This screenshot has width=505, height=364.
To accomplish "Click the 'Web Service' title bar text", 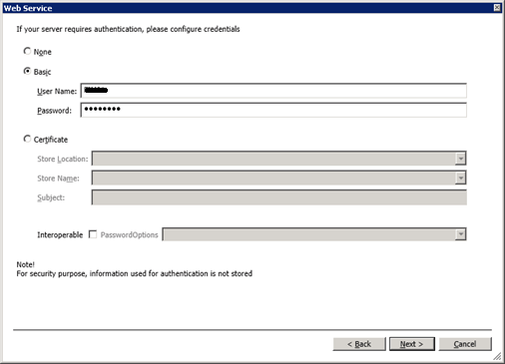I will tap(28, 8).
